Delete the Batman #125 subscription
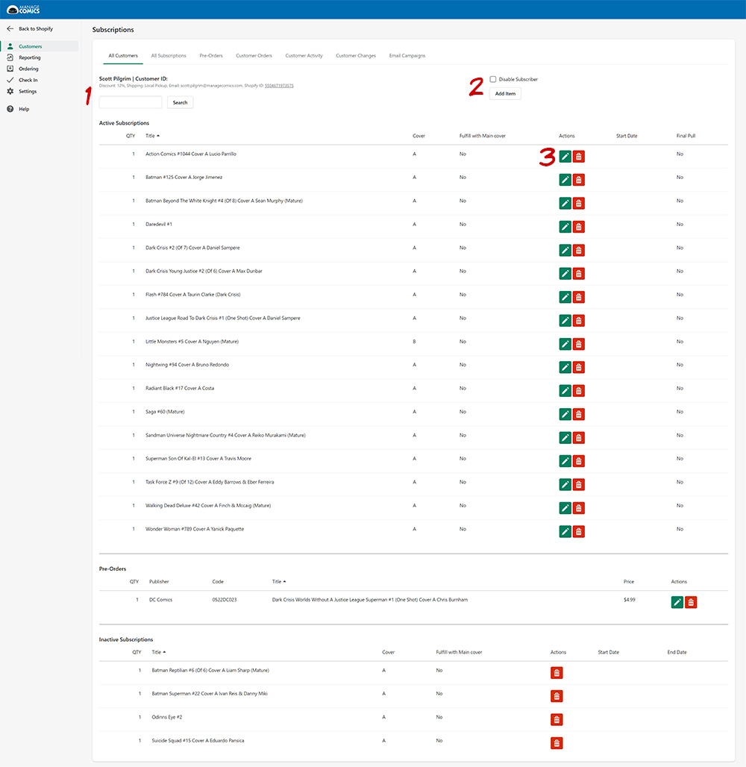This screenshot has width=746, height=767. click(x=579, y=180)
